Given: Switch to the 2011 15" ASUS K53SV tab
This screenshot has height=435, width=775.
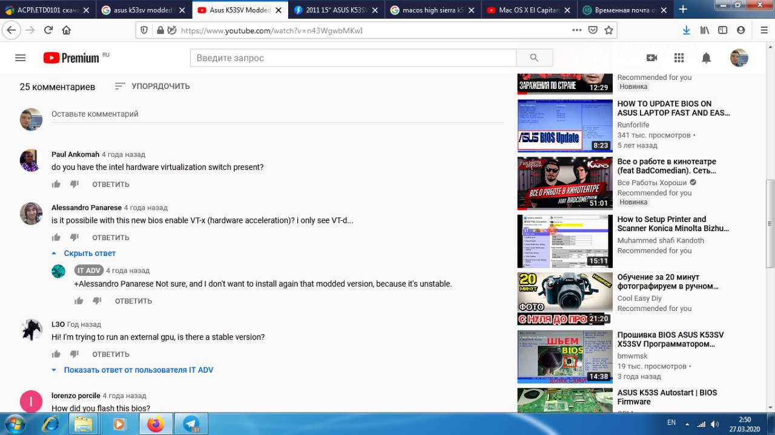Looking at the screenshot, I should [x=336, y=10].
